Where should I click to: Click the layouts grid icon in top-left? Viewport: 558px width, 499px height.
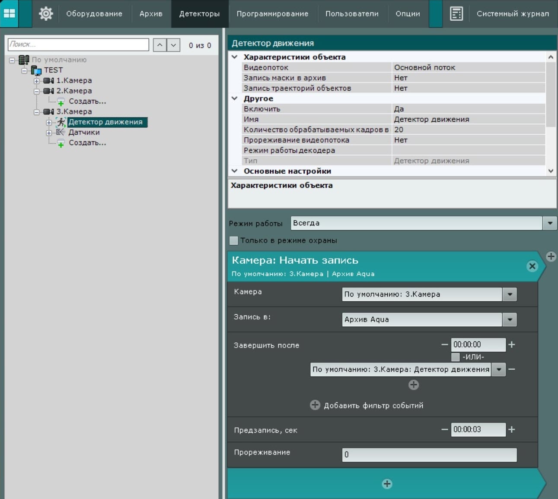pos(10,13)
